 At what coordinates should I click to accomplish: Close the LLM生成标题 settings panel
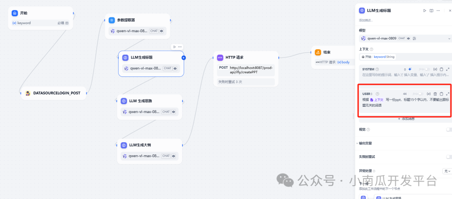point(450,10)
